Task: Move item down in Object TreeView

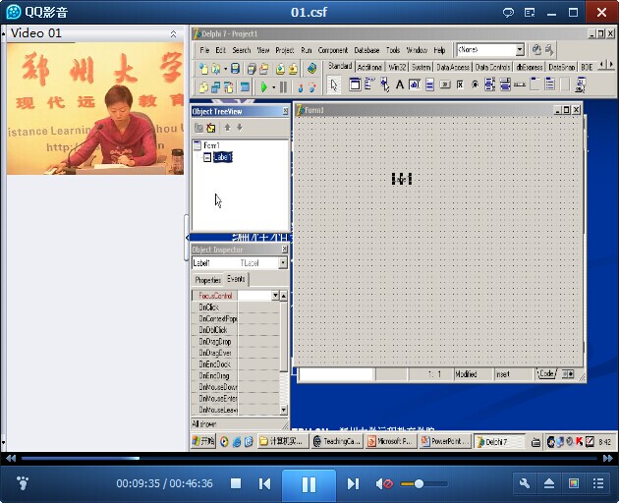Action: pos(240,128)
